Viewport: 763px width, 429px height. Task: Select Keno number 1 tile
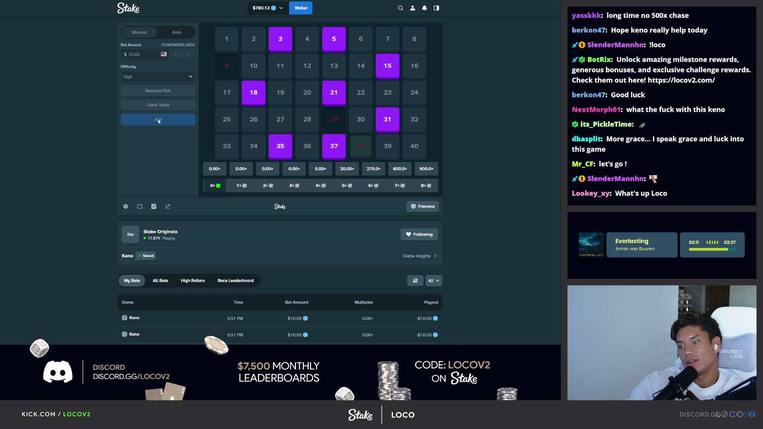227,39
